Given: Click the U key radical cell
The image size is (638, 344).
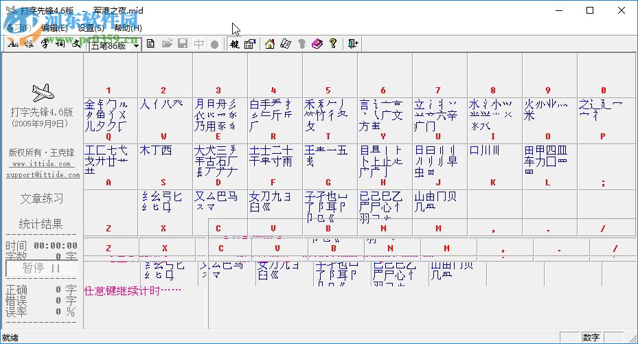Looking at the screenshot, I should 440,120.
